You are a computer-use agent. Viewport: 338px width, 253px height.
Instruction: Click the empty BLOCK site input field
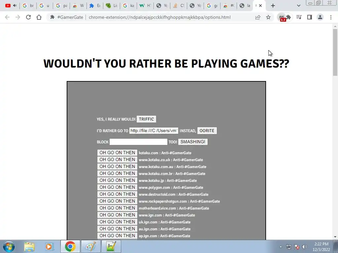138,142
